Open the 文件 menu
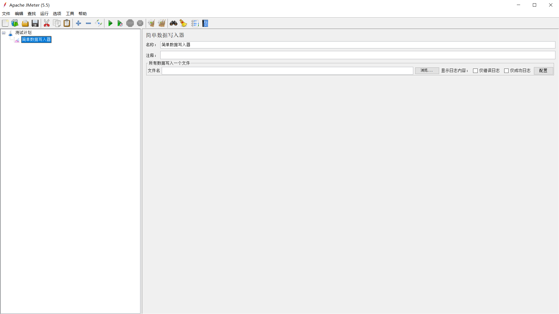The height and width of the screenshot is (314, 559). pos(6,13)
